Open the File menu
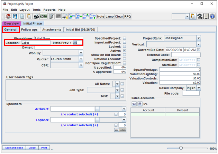The height and width of the screenshot is (154, 218). pos(5,10)
